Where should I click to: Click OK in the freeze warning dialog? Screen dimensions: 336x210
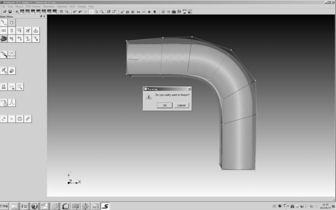(x=165, y=105)
